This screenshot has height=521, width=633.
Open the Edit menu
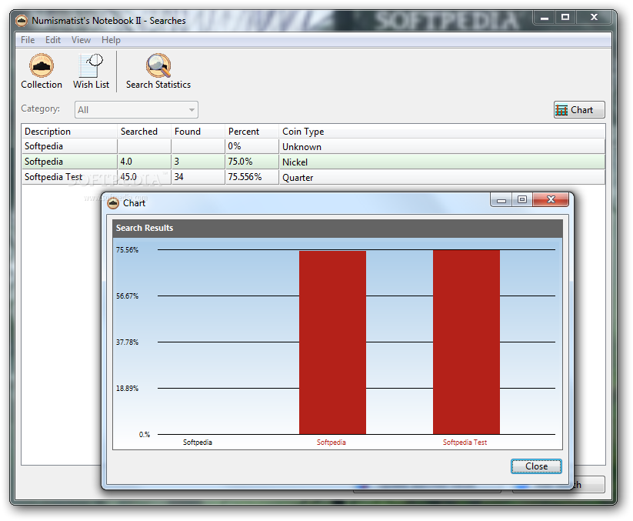[x=53, y=40]
